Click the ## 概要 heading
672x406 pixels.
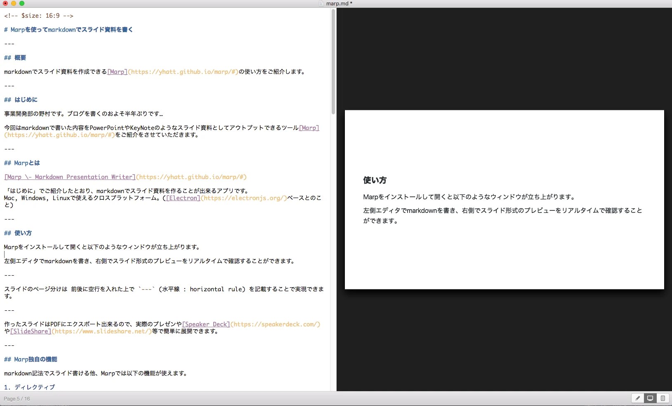(x=15, y=58)
